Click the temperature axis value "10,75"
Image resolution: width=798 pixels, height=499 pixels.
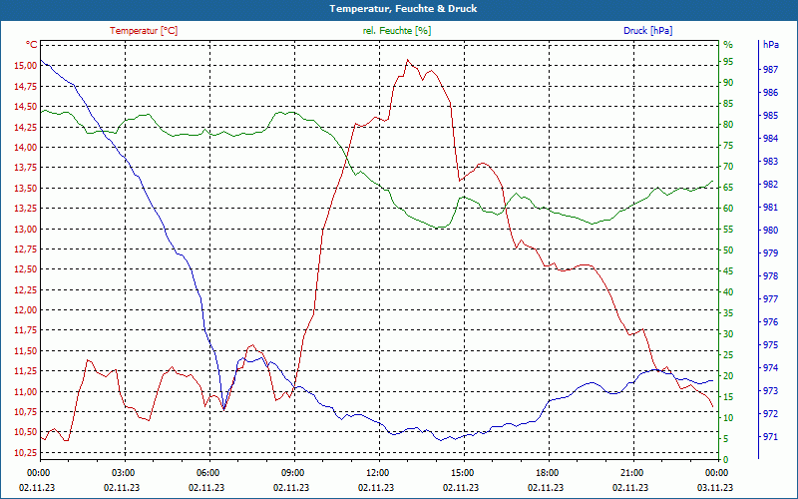click(x=27, y=412)
